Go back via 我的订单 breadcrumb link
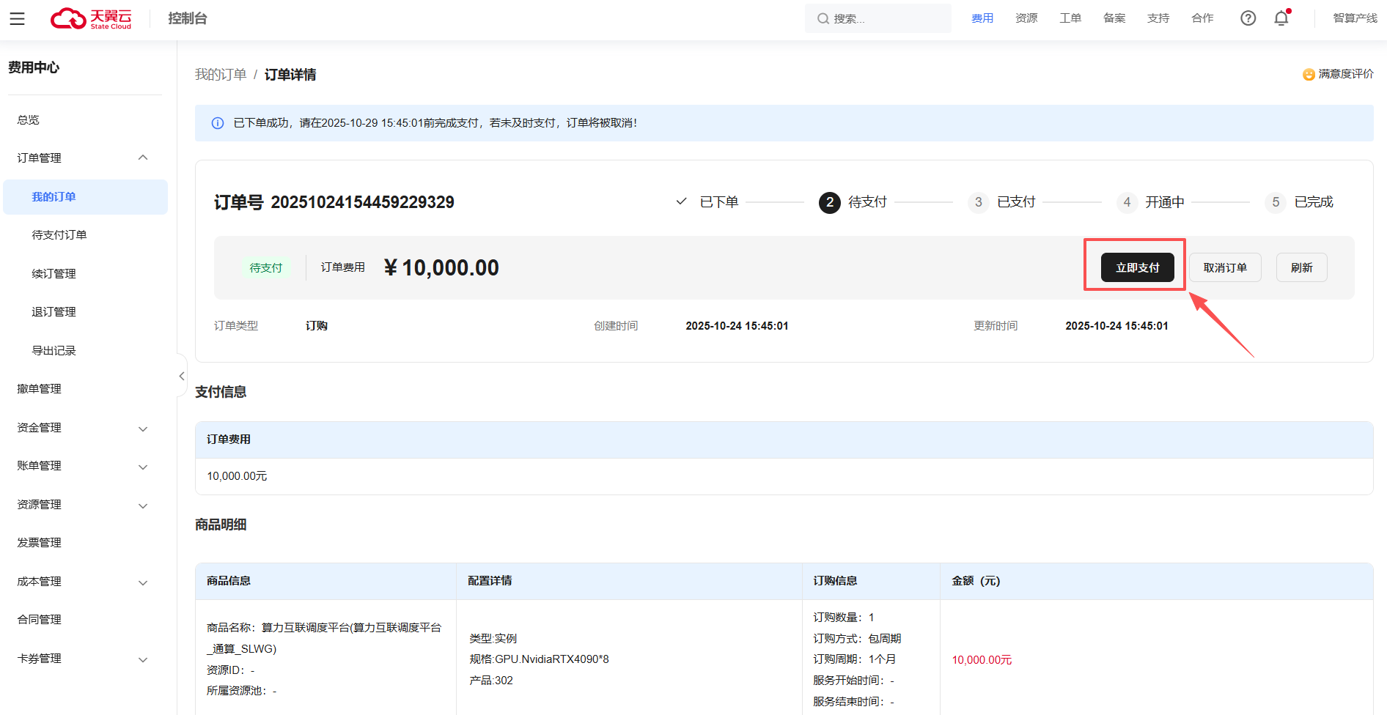The image size is (1387, 715). point(221,75)
